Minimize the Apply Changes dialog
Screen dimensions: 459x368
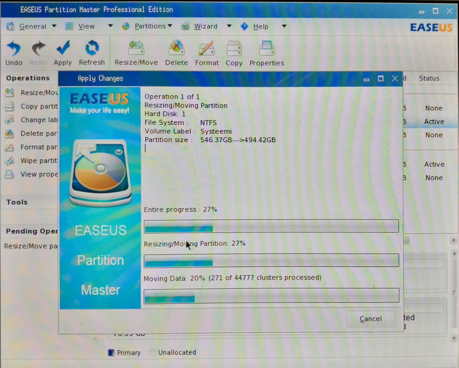[366, 79]
